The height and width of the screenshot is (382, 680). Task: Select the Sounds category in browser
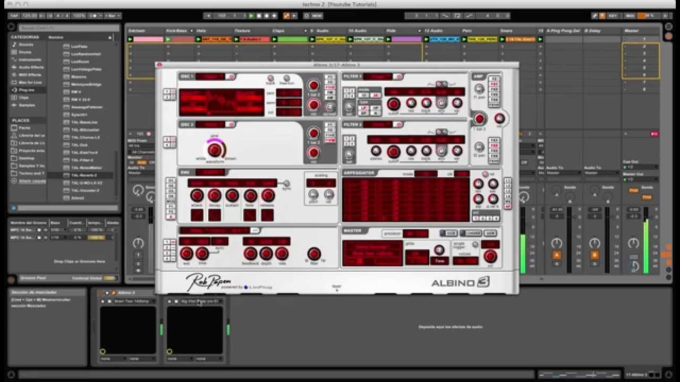tap(25, 45)
